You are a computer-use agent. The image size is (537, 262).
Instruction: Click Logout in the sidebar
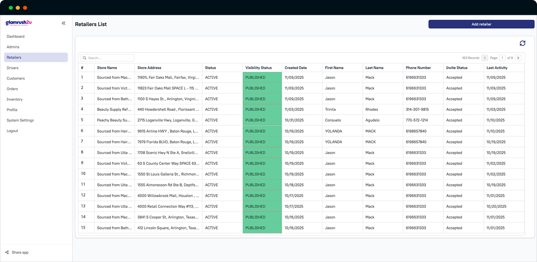pos(12,131)
